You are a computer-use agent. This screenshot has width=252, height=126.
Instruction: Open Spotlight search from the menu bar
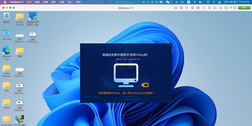tap(214, 2)
